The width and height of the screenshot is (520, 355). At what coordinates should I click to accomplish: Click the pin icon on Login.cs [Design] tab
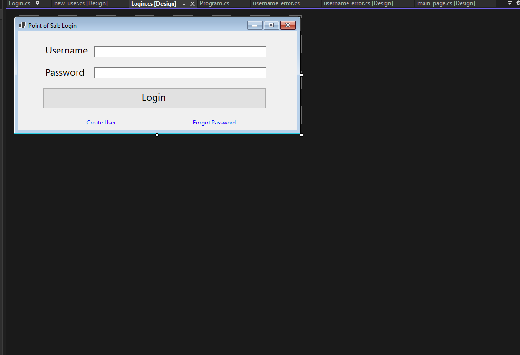[x=183, y=4]
